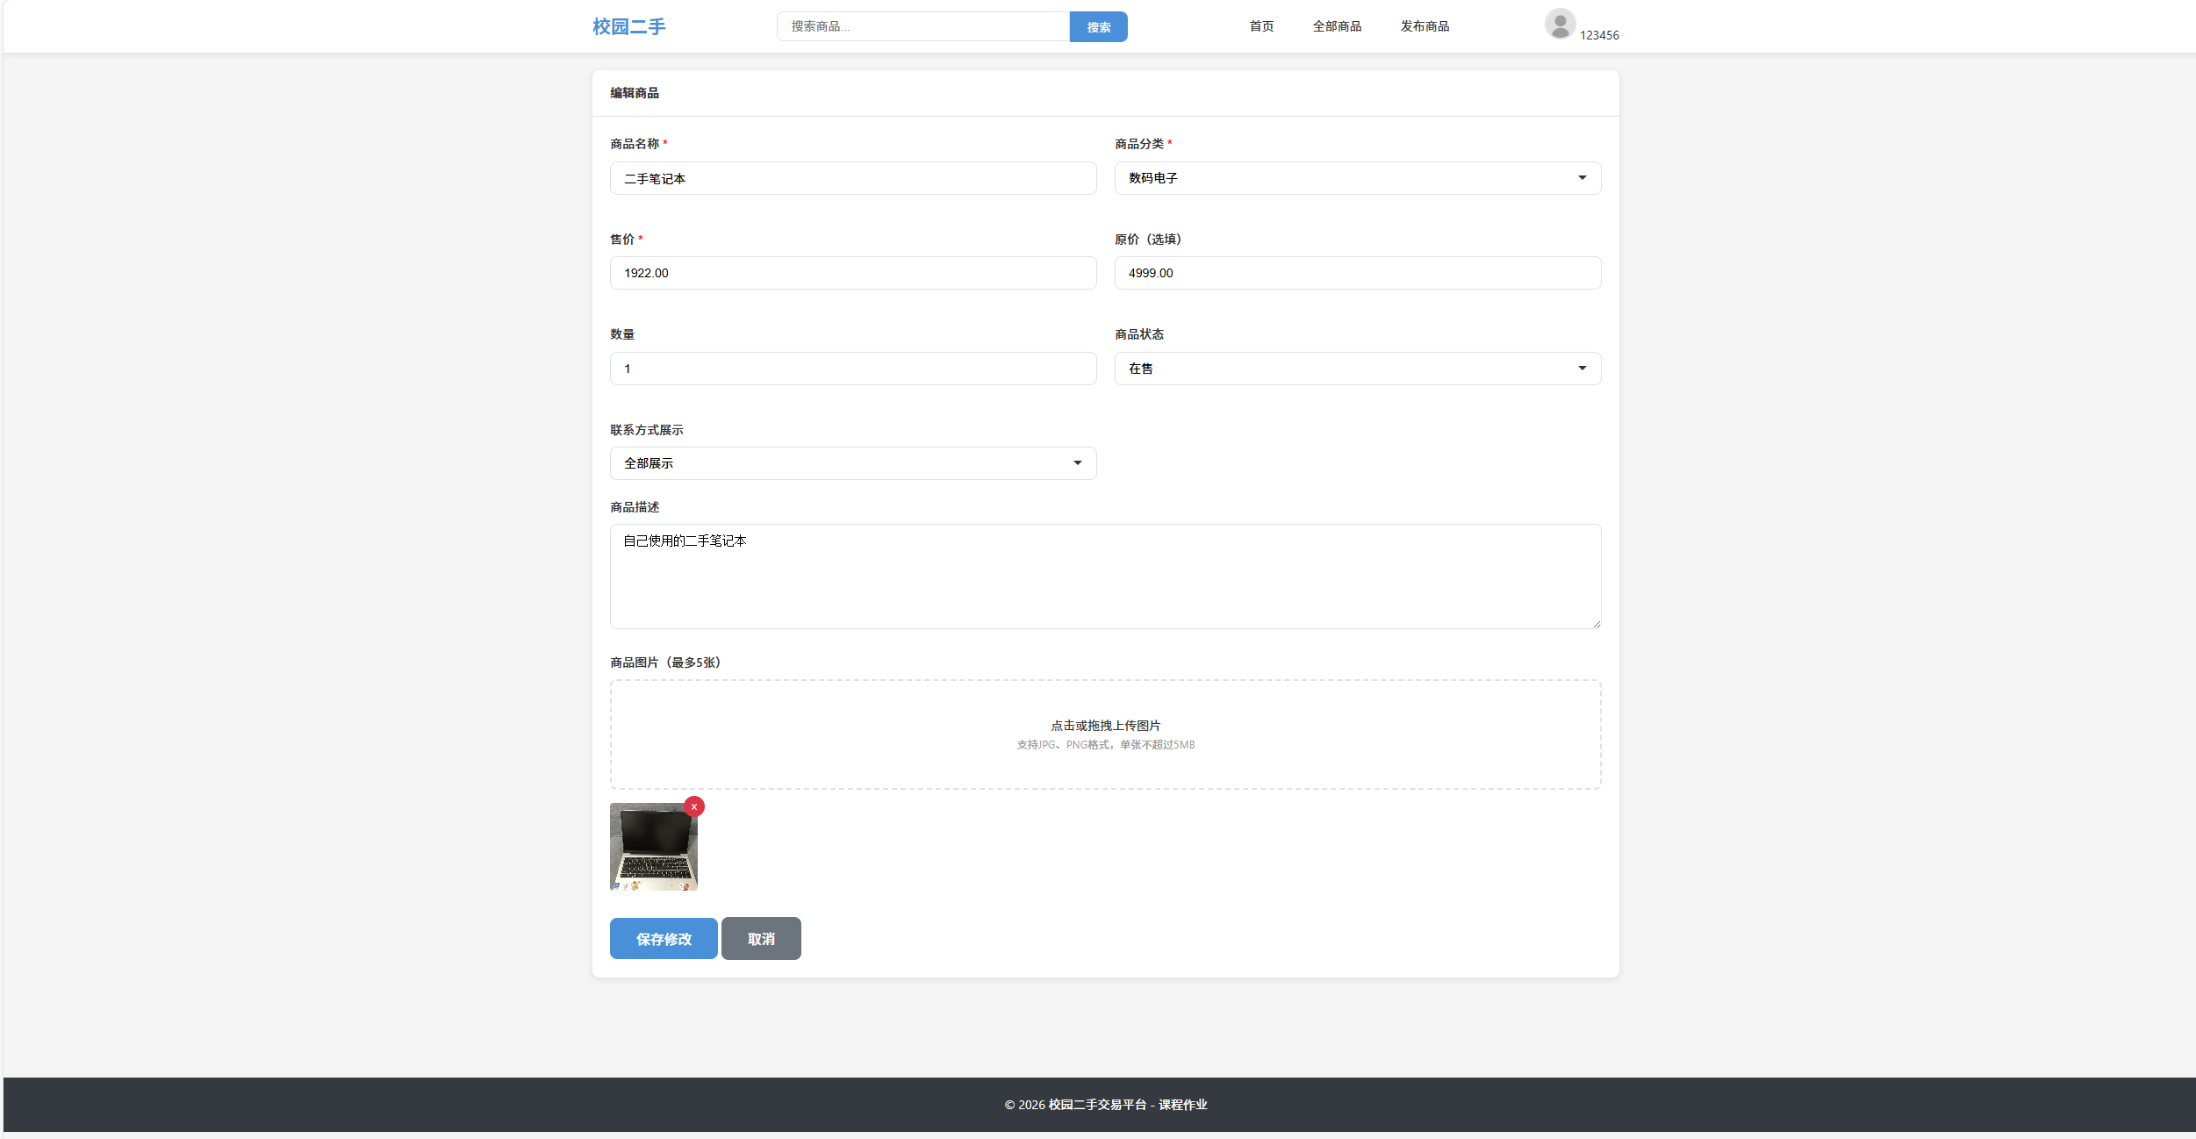This screenshot has height=1139, width=2196.
Task: Click the 商品描述 description textarea
Action: tap(1104, 577)
